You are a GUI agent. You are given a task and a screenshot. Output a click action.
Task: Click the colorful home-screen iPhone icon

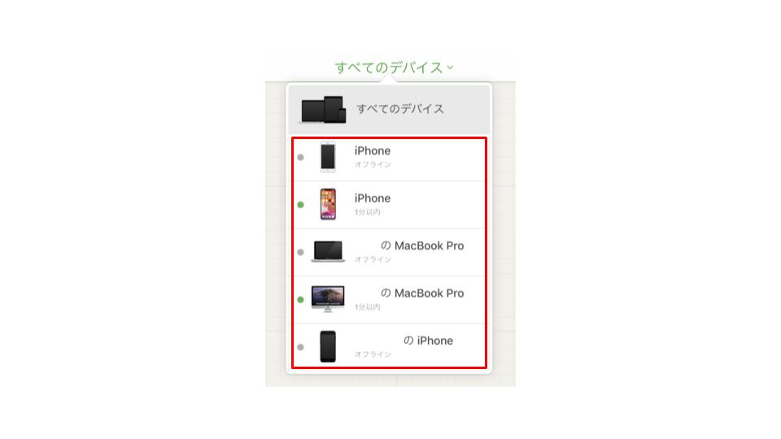point(328,204)
